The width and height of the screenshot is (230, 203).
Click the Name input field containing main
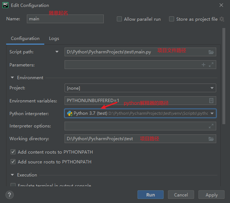(x=65, y=19)
